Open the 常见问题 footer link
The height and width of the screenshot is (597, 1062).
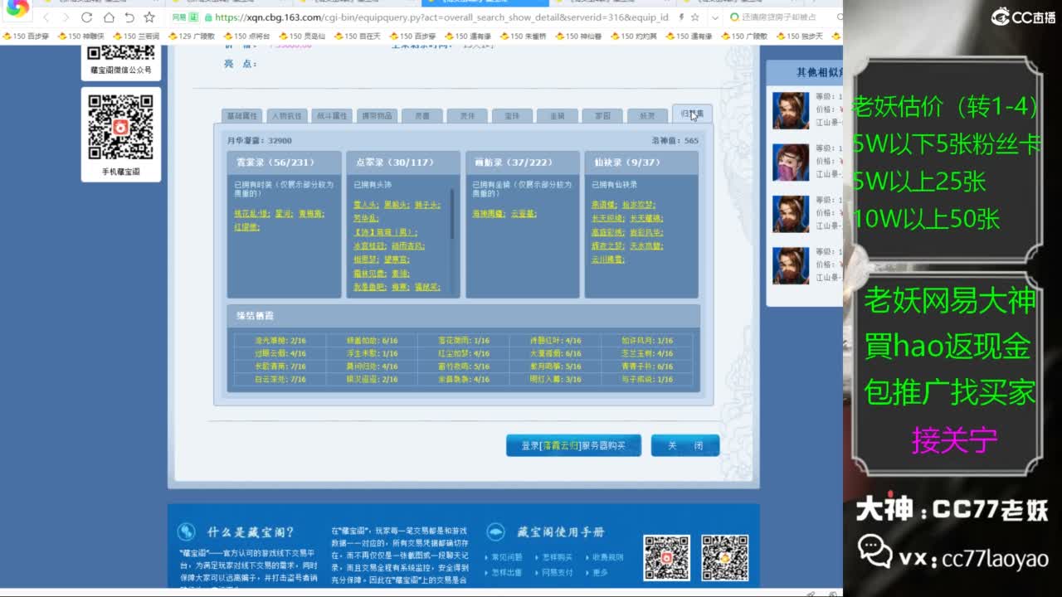(x=506, y=557)
